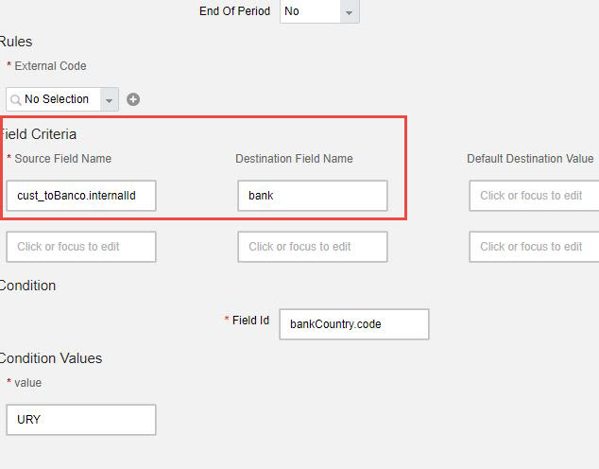Click the Condition Values section heading
This screenshot has width=599, height=469.
pos(51,358)
